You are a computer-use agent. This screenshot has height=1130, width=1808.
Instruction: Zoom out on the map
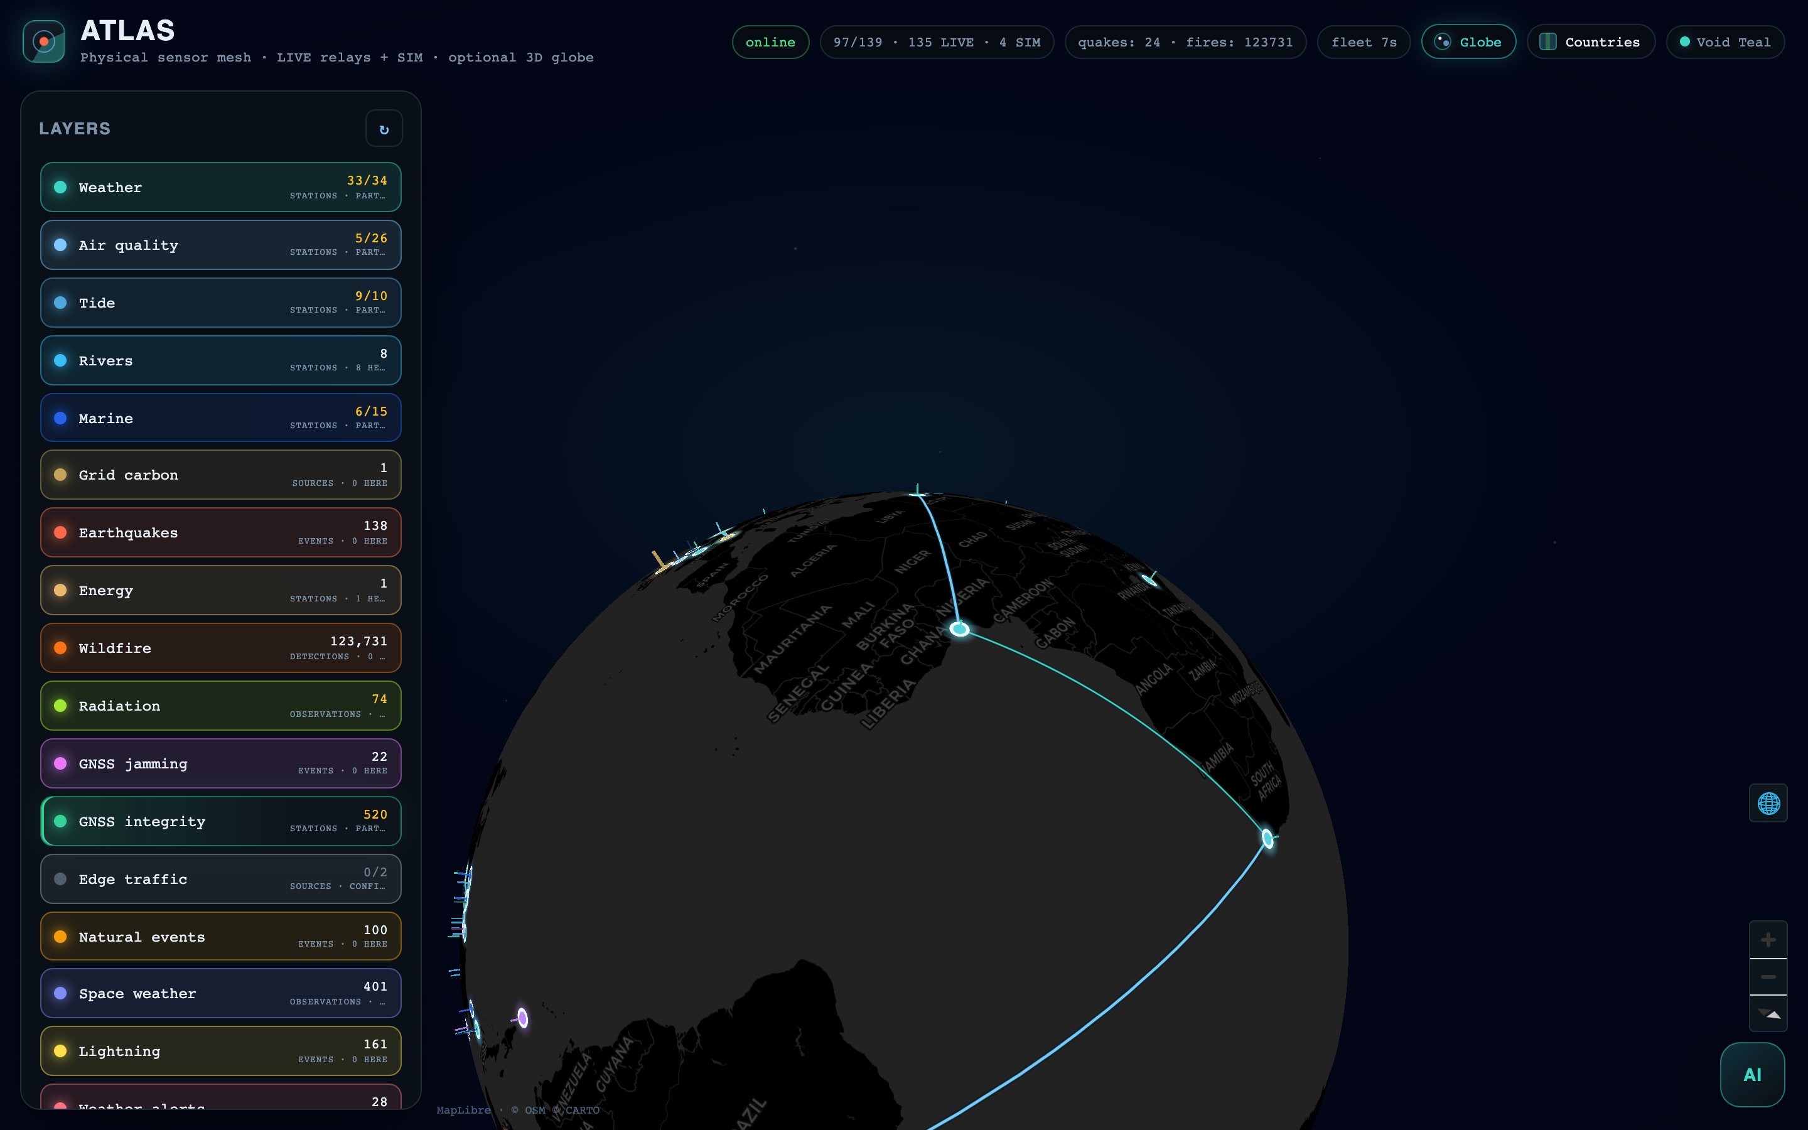[1768, 977]
